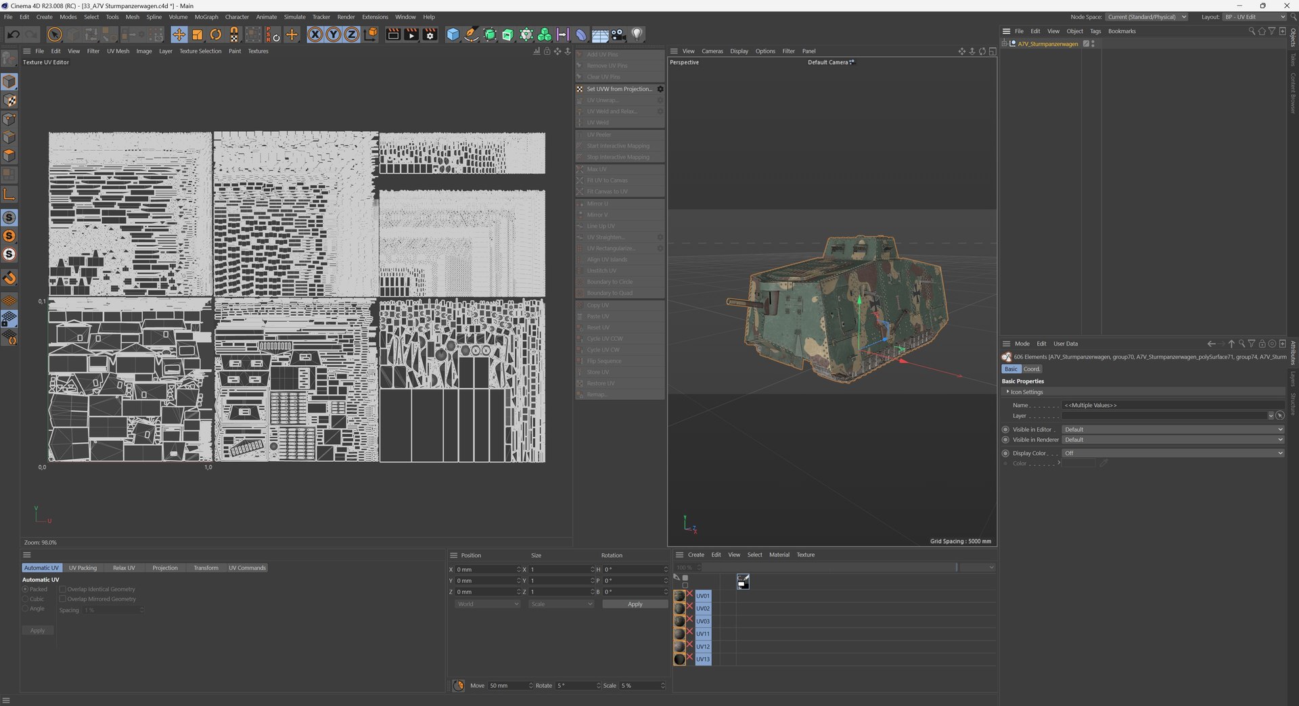Click the Undo arrow icon
This screenshot has height=706, width=1299.
(14, 34)
